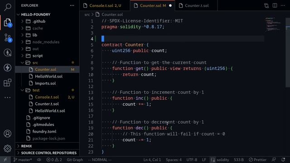This screenshot has width=290, height=163.
Task: Change indentation Spaces: 4 setting
Action: [x=174, y=160]
